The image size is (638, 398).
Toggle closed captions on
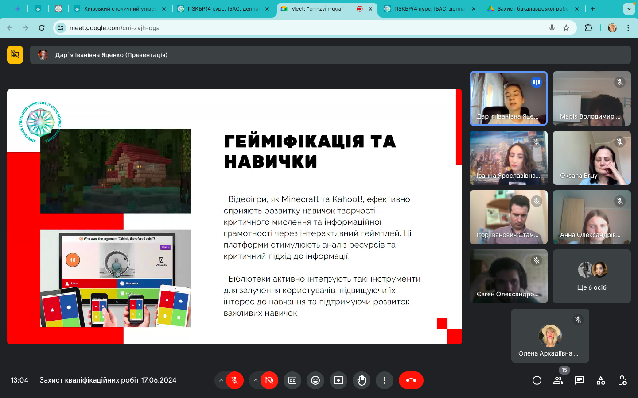(292, 380)
